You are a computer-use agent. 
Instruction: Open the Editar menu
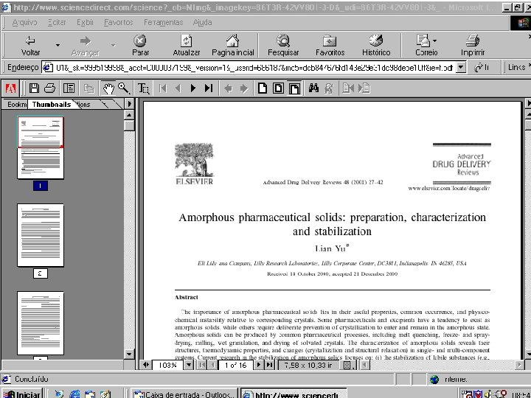57,22
